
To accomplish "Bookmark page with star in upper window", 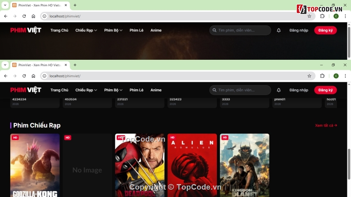I will coord(309,16).
